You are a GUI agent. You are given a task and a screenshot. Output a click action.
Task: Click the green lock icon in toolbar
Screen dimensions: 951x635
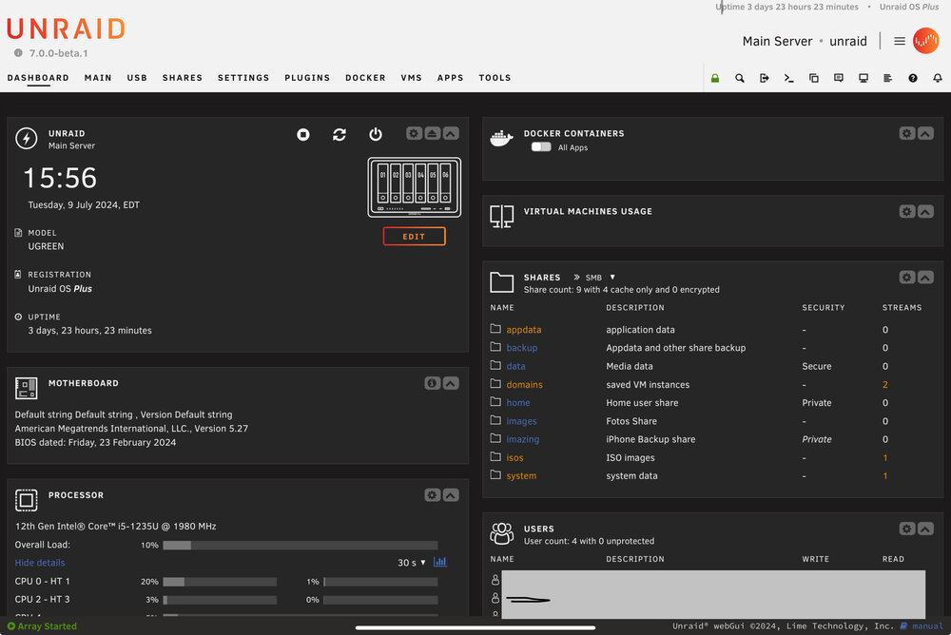[x=715, y=78]
